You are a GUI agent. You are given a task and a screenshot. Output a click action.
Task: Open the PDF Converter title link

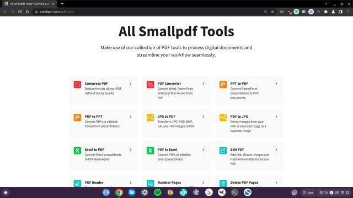[169, 84]
